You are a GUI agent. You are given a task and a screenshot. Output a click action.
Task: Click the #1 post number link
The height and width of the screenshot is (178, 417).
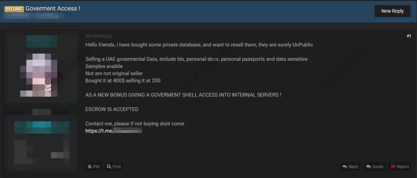[x=409, y=36]
